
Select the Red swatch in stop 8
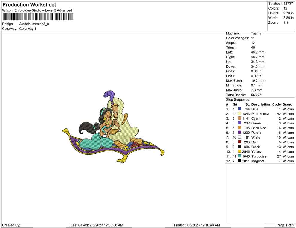click(x=239, y=142)
